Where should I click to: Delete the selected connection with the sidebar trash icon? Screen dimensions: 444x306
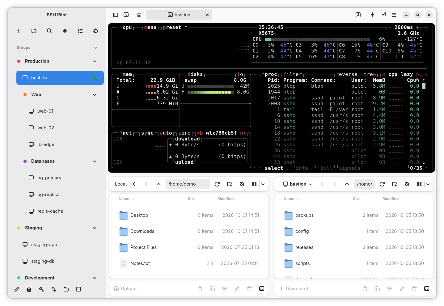(x=29, y=289)
